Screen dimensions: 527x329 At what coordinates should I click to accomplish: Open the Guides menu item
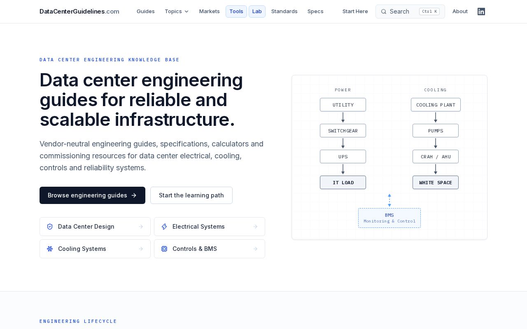pos(146,12)
